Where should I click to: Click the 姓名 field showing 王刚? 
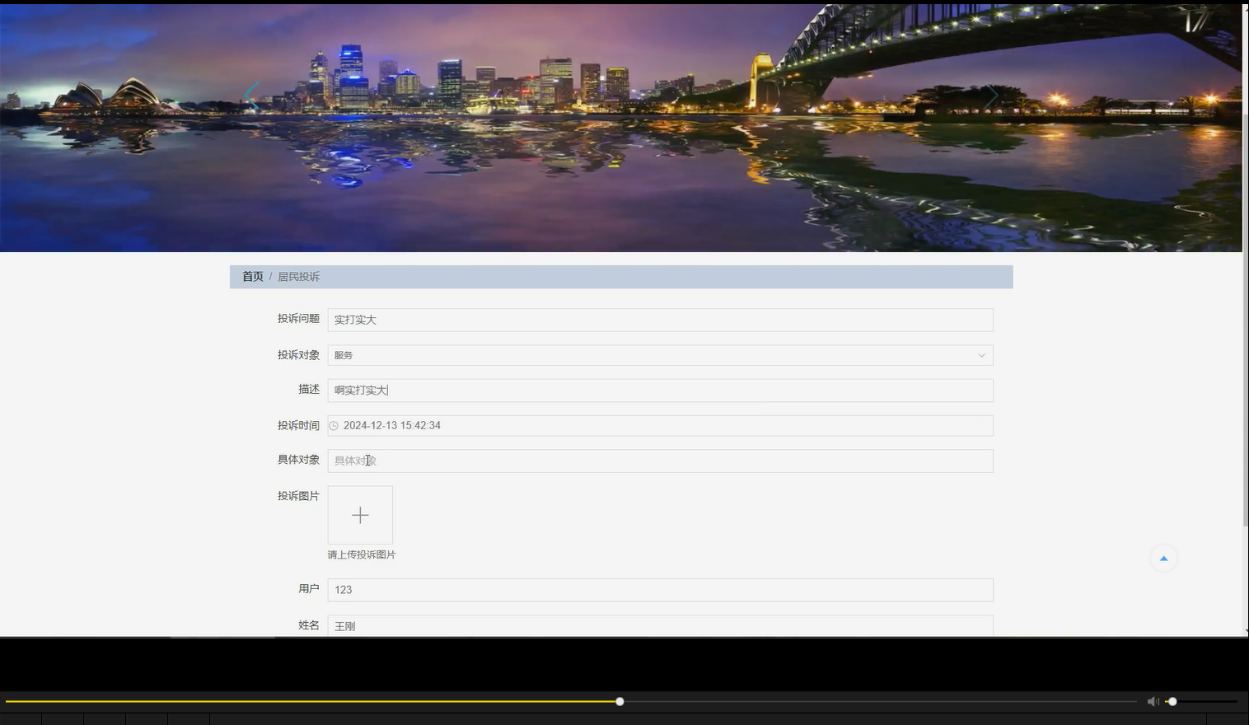659,625
